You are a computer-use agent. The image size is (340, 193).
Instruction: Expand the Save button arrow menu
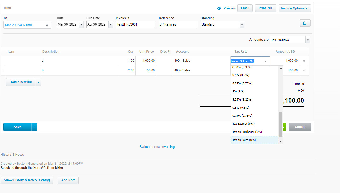coord(34,127)
